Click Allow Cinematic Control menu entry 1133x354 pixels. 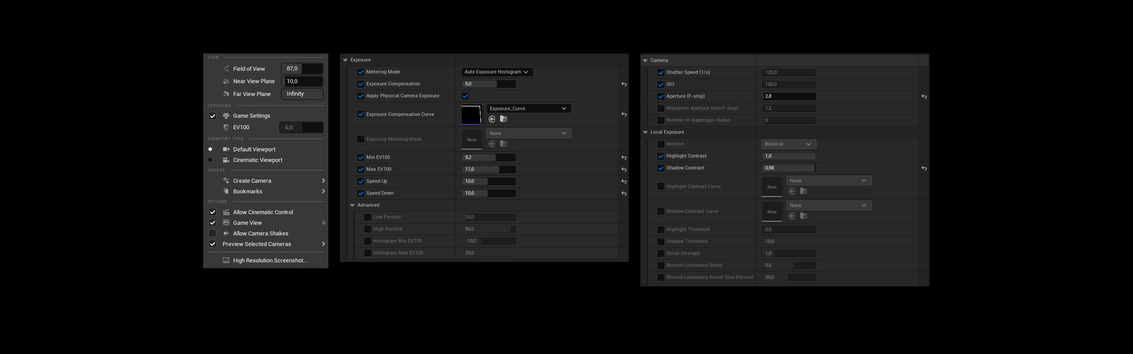coord(266,212)
